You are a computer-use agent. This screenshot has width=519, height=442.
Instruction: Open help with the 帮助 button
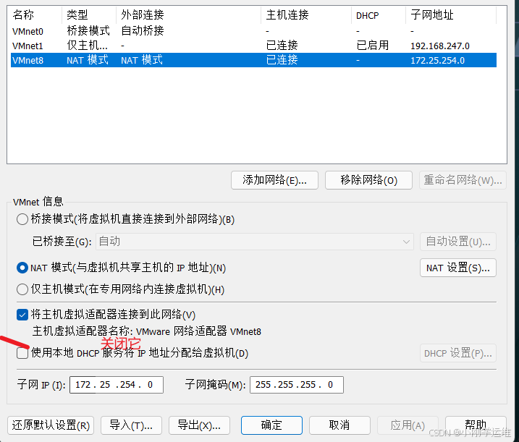[476, 425]
